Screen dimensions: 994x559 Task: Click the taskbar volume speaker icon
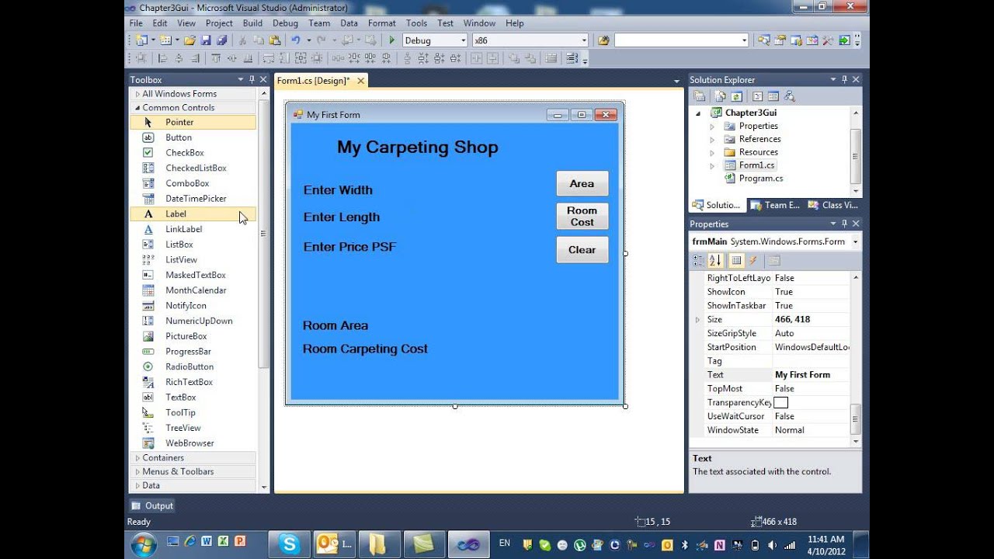point(771,545)
